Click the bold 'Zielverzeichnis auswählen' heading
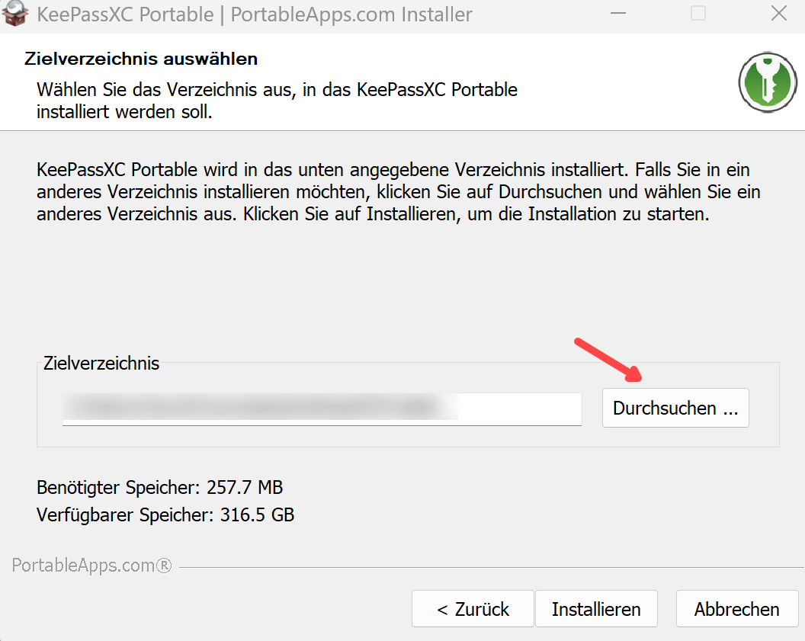 tap(141, 59)
